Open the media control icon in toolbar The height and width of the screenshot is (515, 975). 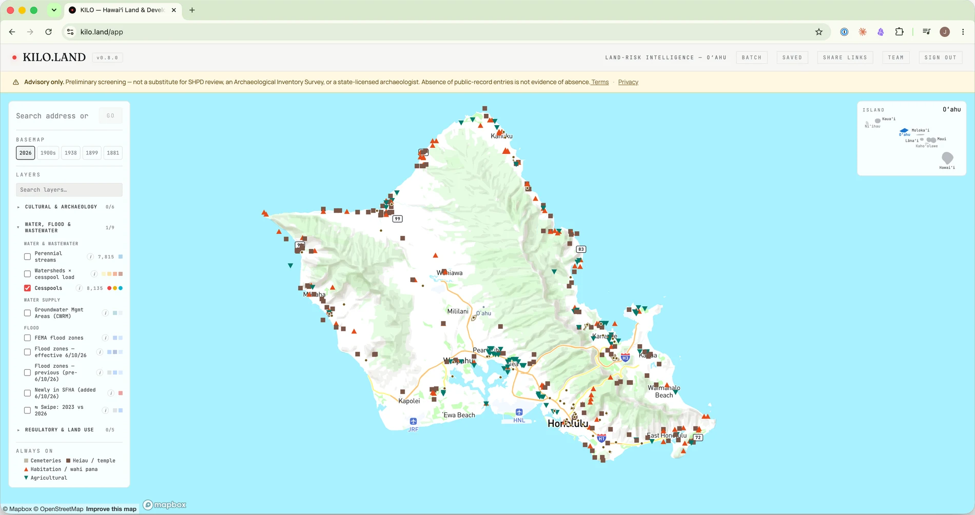click(x=926, y=32)
